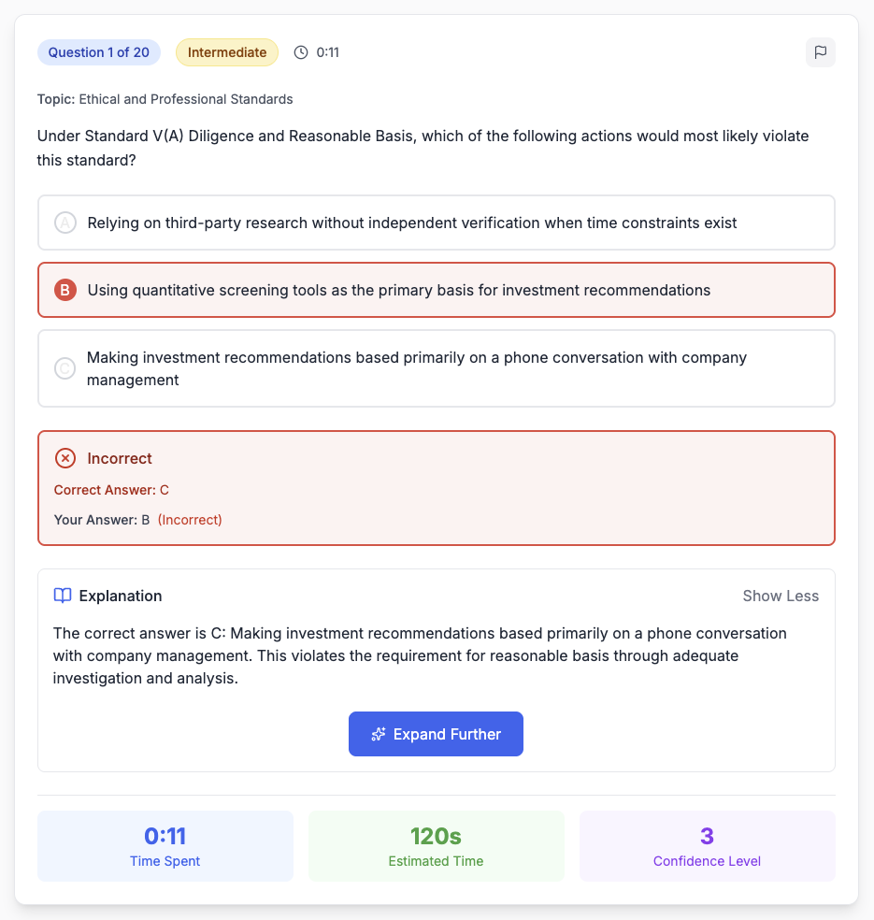Viewport: 874px width, 920px height.
Task: Click the Time Spent stat card
Action: (x=165, y=846)
